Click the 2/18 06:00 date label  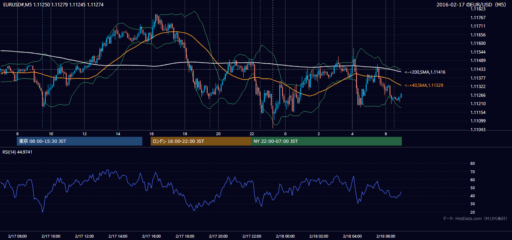(385, 236)
